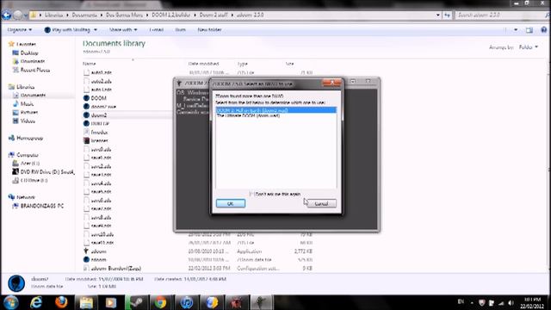Select the highlighted doom2 file
551x310 pixels.
click(x=98, y=115)
